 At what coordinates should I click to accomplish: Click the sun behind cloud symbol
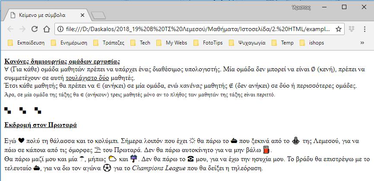point(112,159)
